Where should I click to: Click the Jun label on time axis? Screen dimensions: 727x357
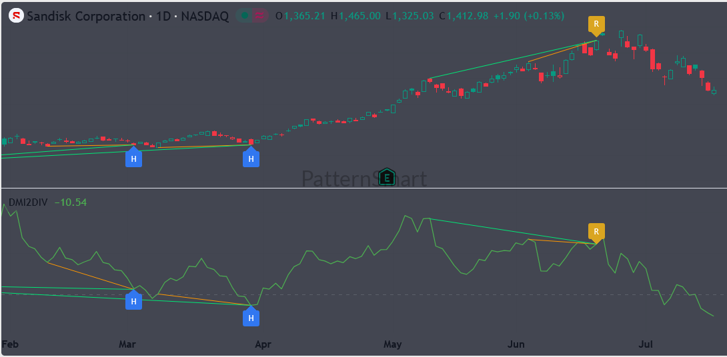tap(516, 344)
